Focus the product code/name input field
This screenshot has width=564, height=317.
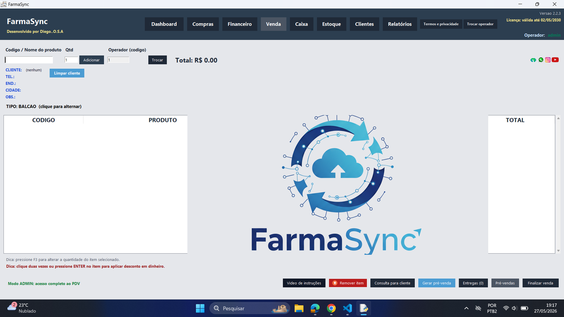(29, 60)
